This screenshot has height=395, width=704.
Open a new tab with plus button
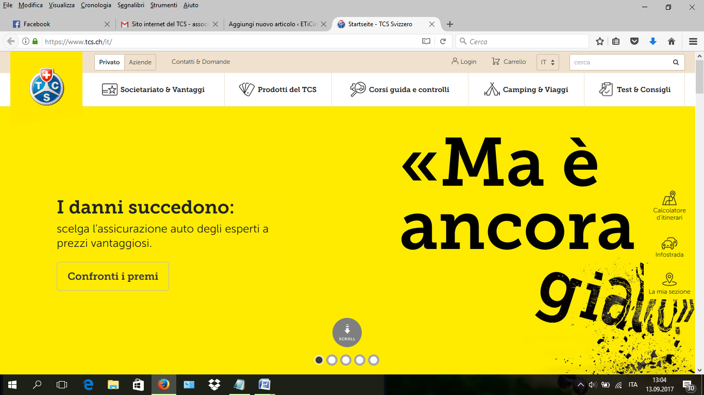coord(450,24)
